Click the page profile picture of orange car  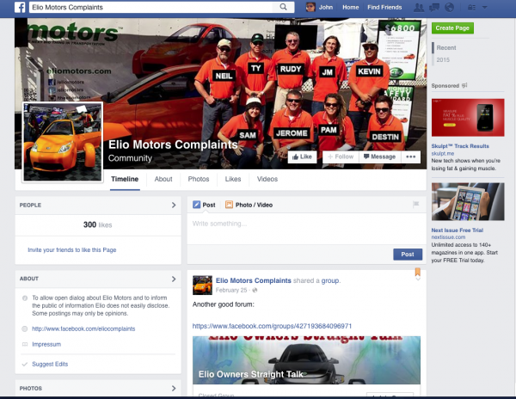(63, 142)
